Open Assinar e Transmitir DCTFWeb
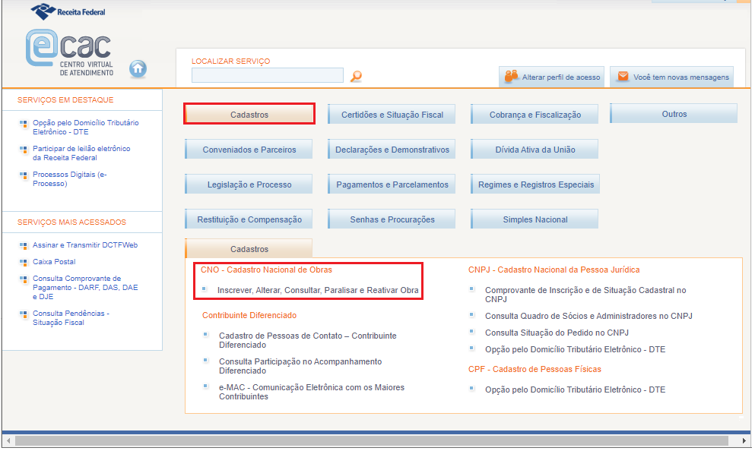 (85, 245)
